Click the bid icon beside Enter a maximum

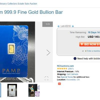coord(85,51)
